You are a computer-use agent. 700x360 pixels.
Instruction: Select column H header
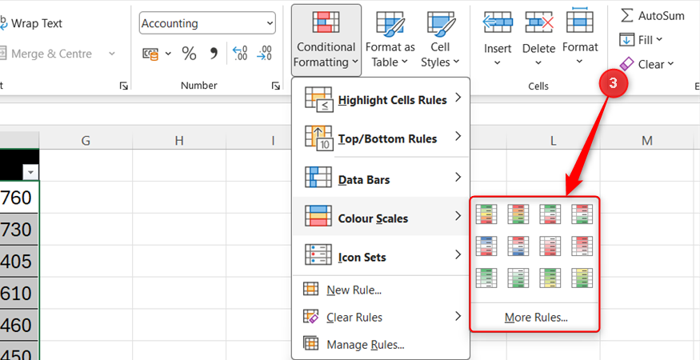click(179, 141)
